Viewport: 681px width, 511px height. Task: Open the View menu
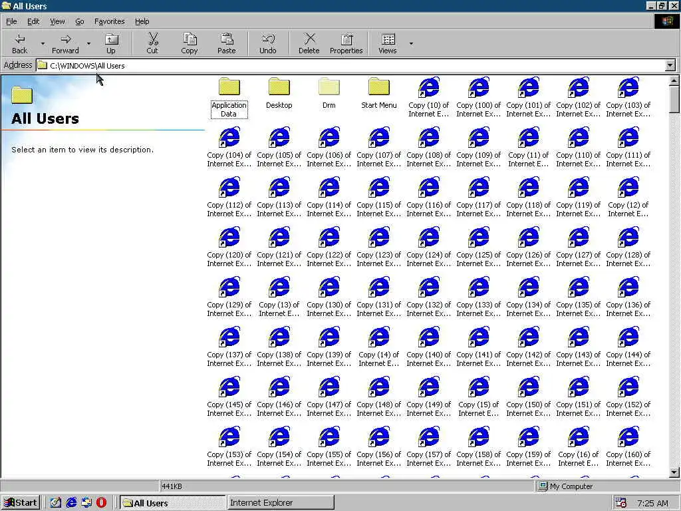pyautogui.click(x=57, y=21)
